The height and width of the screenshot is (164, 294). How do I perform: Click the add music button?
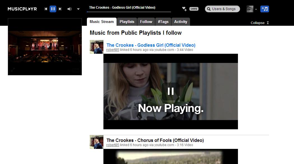coord(265,9)
